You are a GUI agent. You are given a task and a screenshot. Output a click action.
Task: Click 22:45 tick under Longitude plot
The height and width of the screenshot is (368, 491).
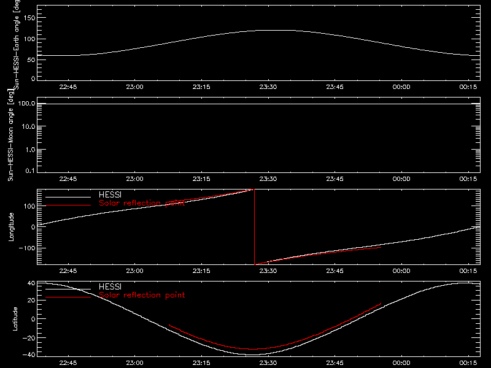pyautogui.click(x=68, y=271)
